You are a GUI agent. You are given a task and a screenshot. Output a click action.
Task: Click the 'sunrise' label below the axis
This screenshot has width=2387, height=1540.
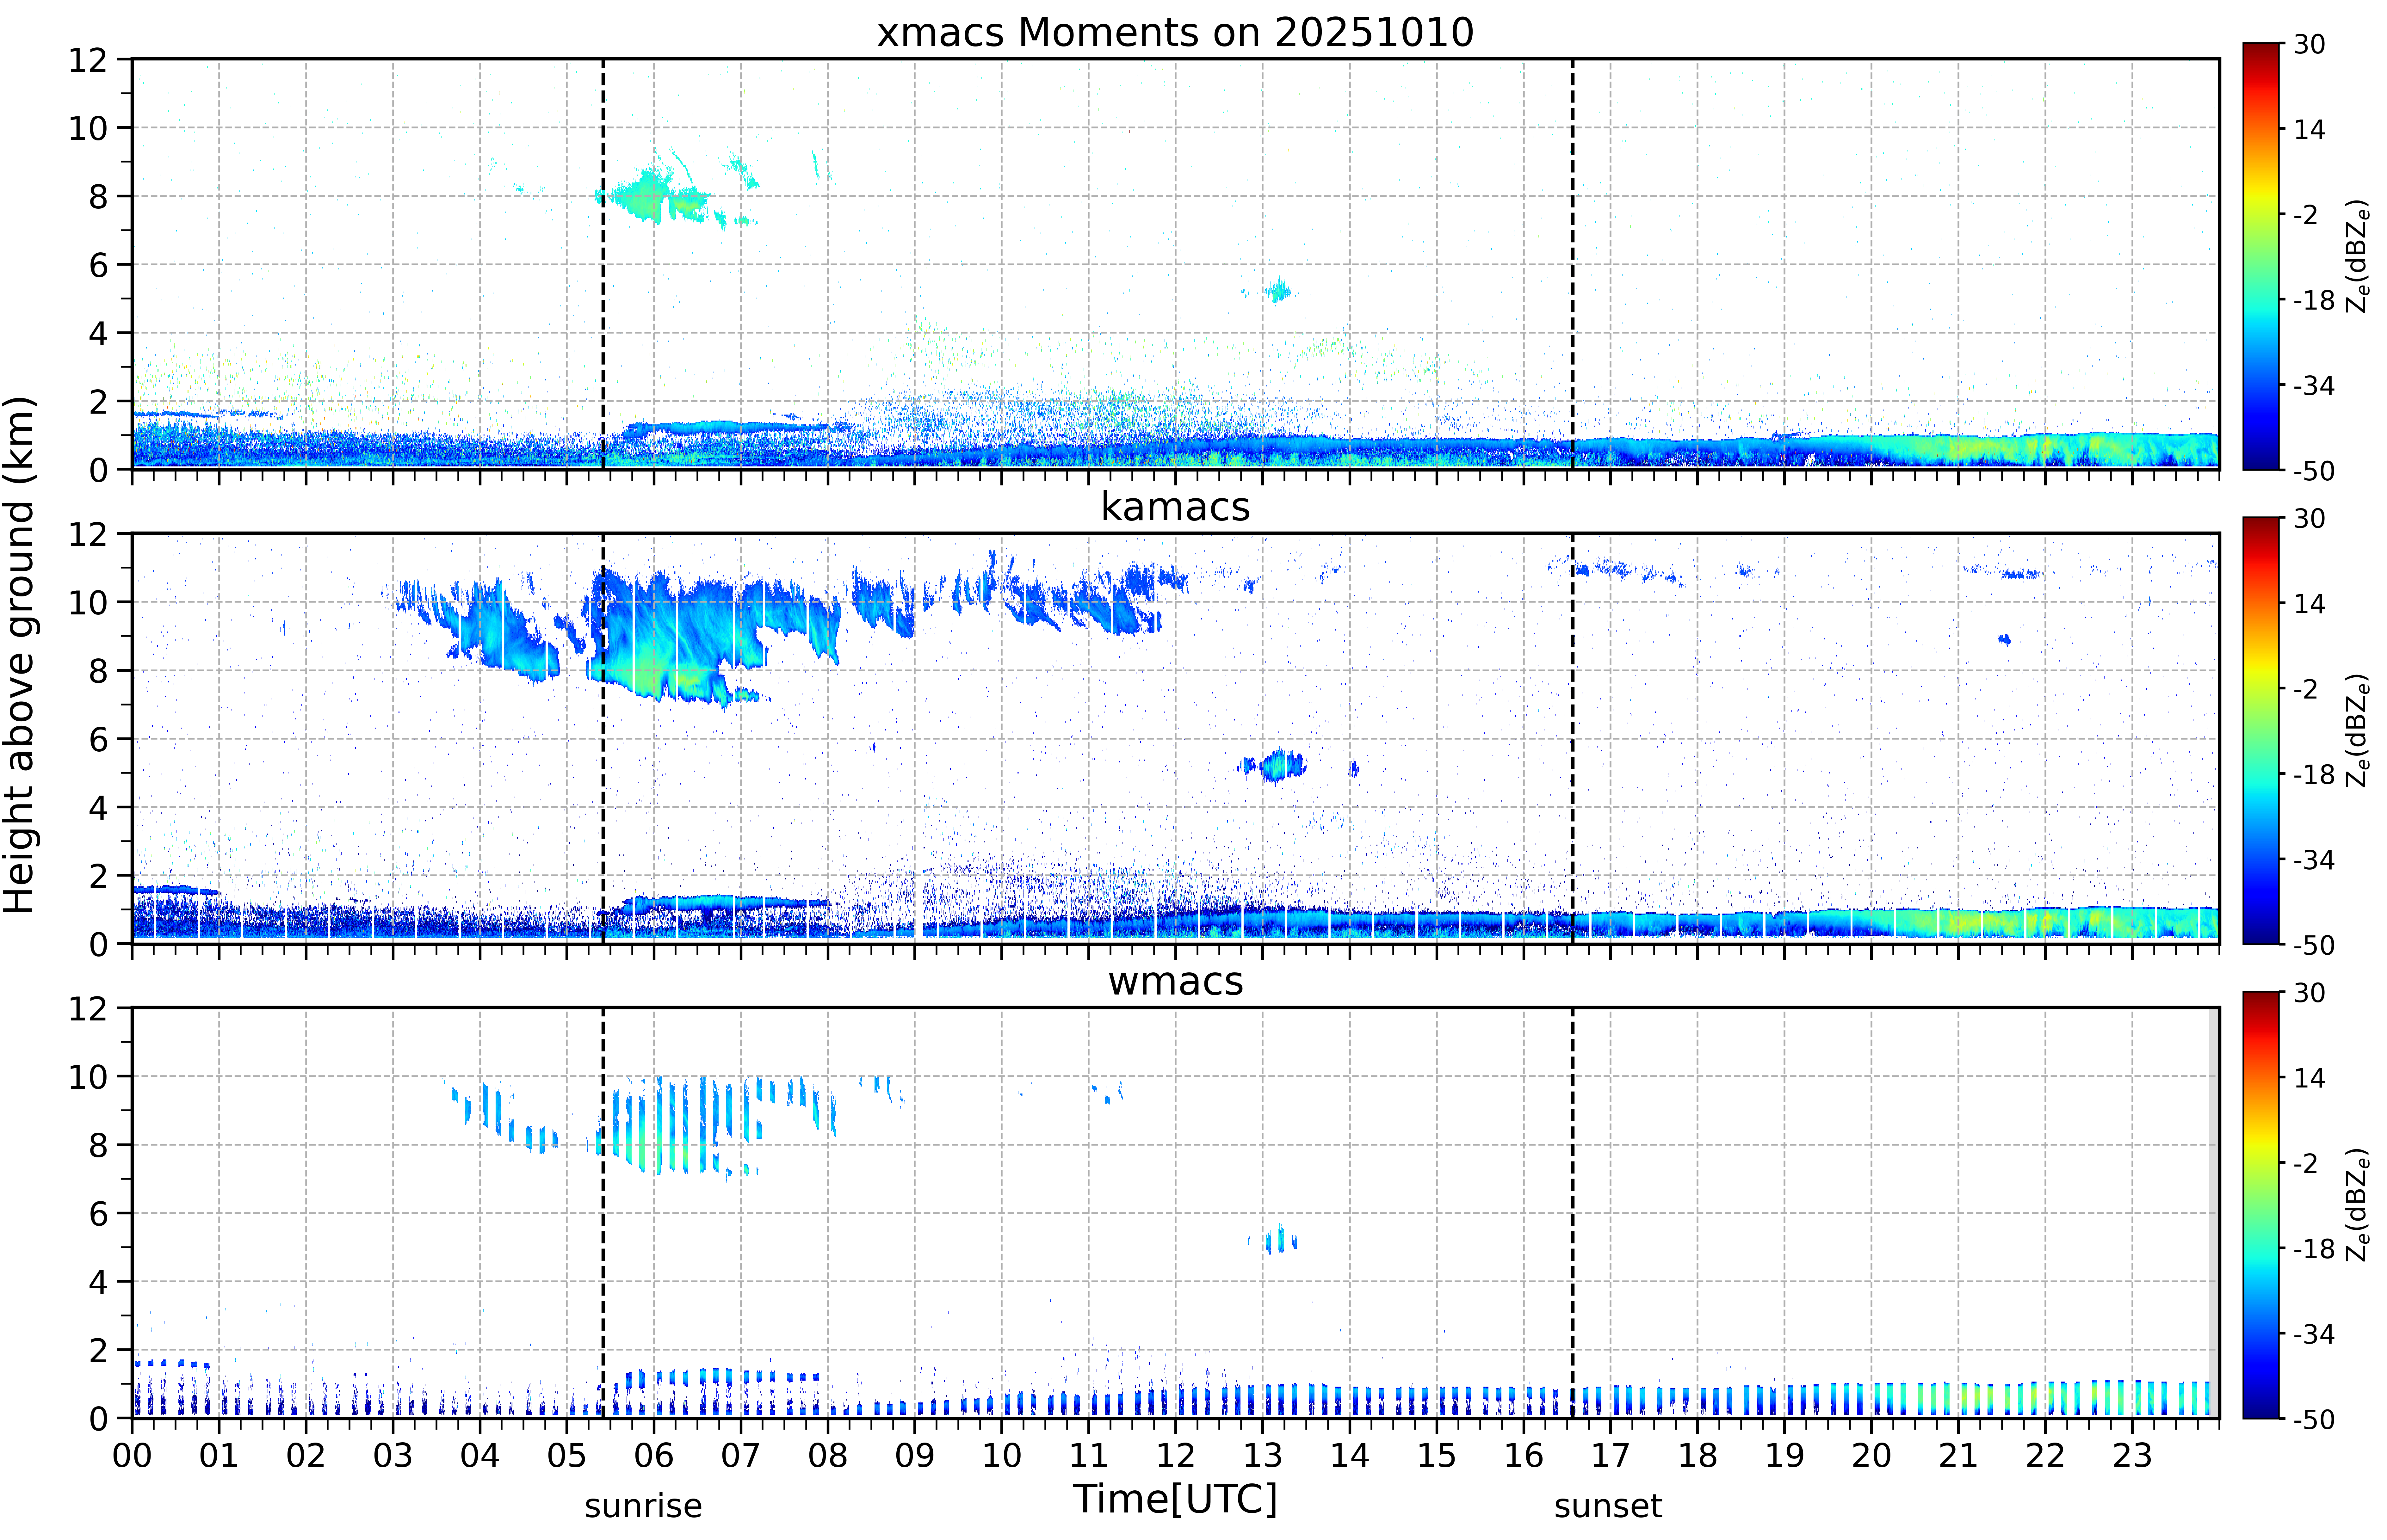point(643,1506)
